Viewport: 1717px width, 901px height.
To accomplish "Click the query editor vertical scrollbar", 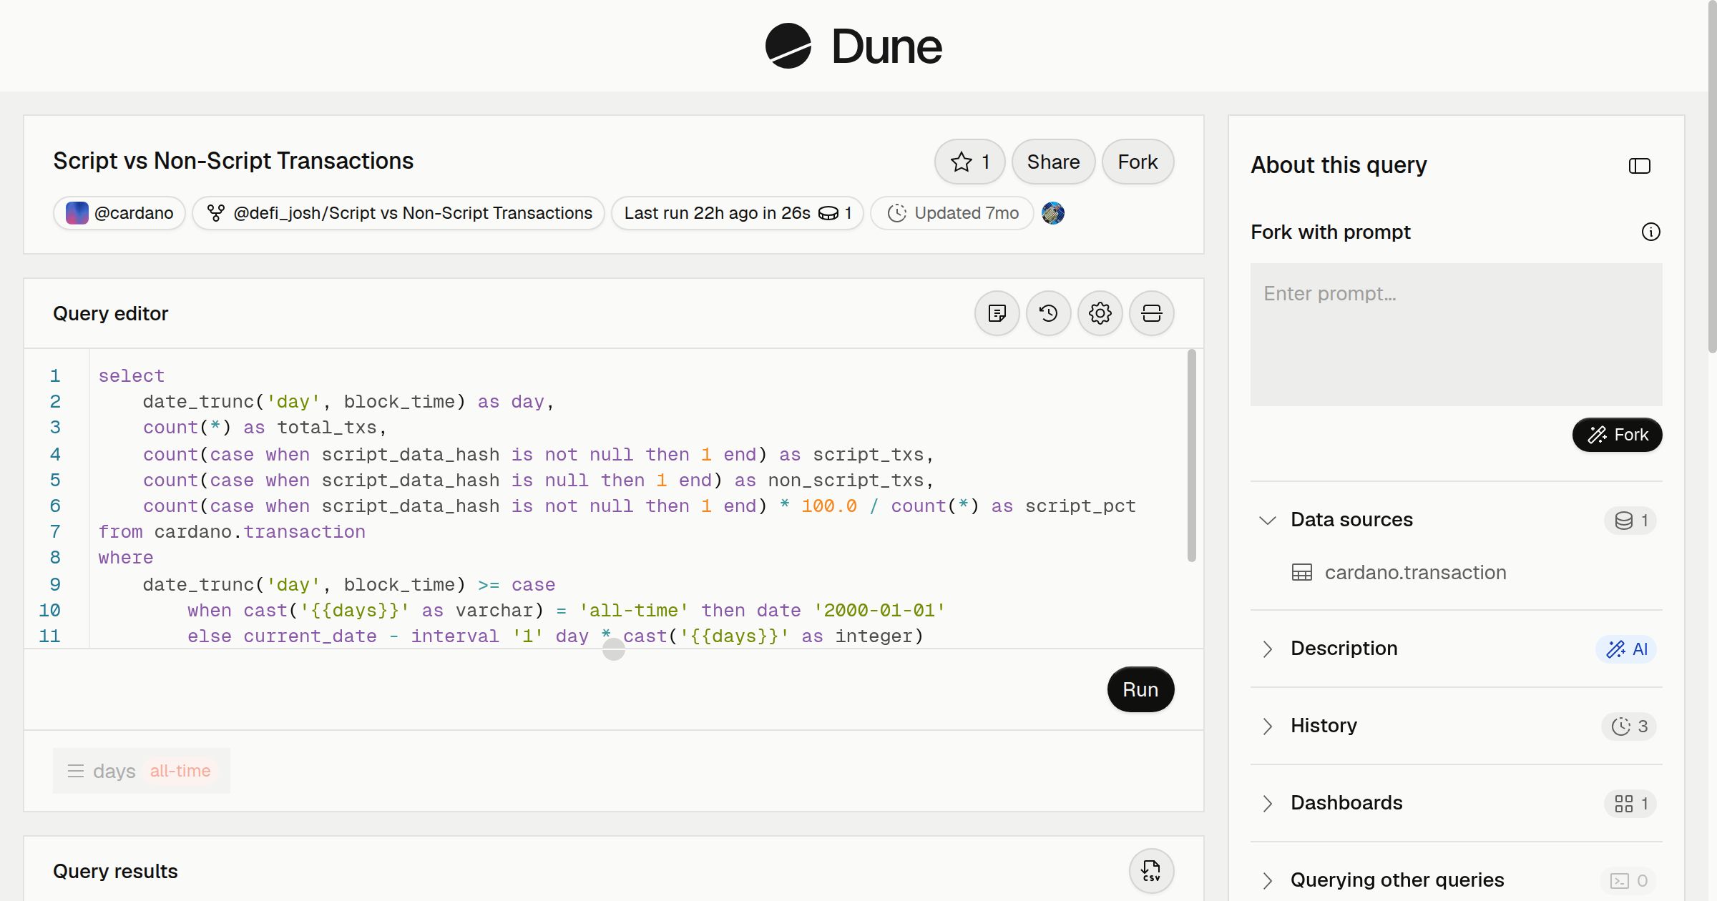I will click(1191, 456).
